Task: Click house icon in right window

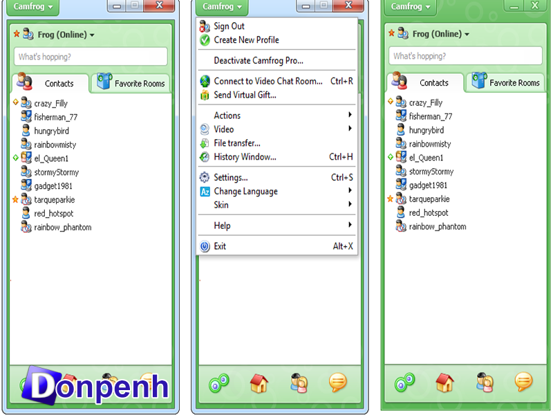Action: point(444,382)
